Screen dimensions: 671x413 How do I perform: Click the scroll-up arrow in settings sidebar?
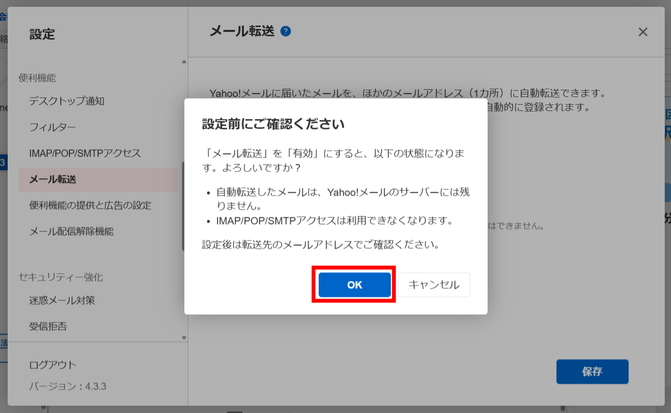tap(184, 62)
